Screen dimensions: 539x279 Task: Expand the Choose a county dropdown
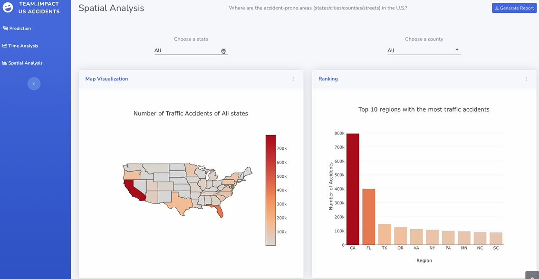click(x=423, y=50)
